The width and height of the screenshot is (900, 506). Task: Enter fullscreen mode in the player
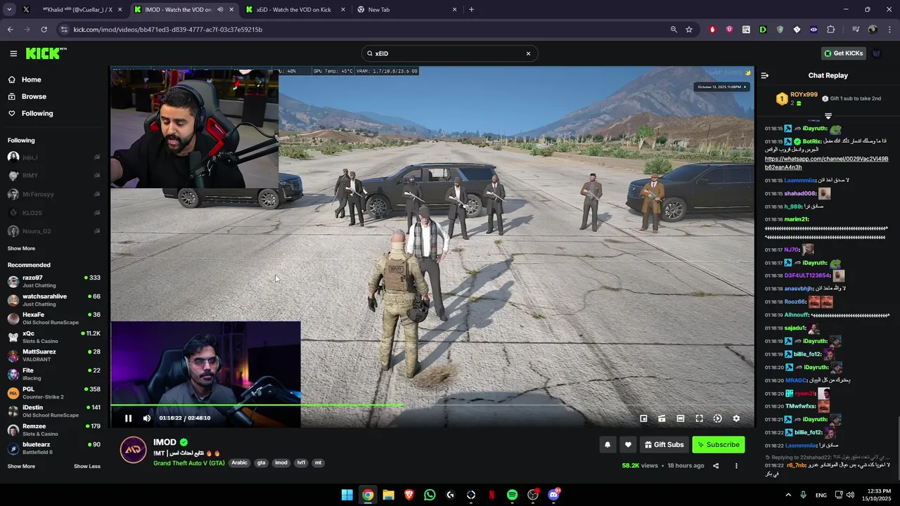click(699, 418)
